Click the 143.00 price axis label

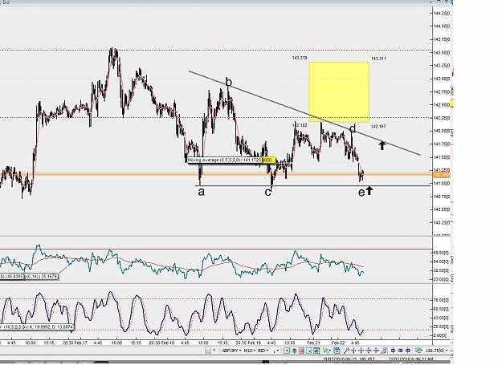coord(442,79)
